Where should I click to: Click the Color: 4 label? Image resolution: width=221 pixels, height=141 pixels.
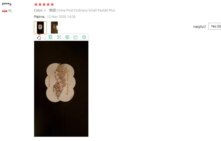pyautogui.click(x=40, y=10)
